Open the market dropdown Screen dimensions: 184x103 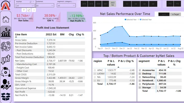(x=25, y=6)
